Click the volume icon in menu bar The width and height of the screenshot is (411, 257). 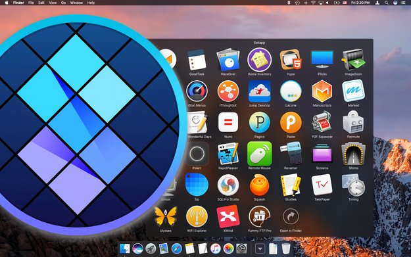pos(327,3)
